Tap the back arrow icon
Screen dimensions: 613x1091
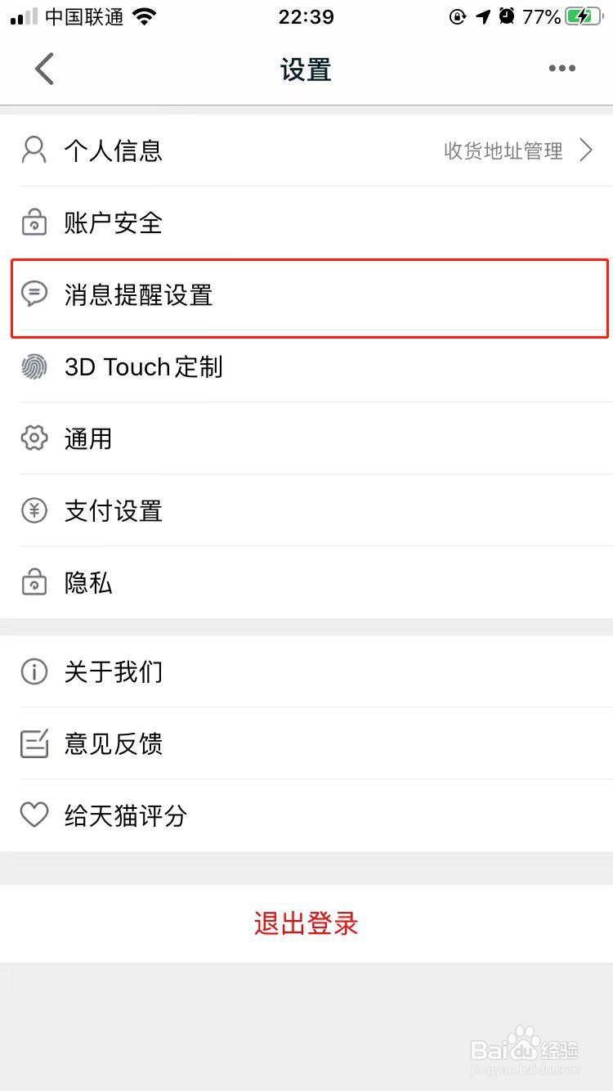[x=44, y=69]
